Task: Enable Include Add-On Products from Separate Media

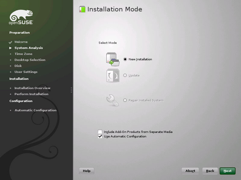Action: point(100,132)
